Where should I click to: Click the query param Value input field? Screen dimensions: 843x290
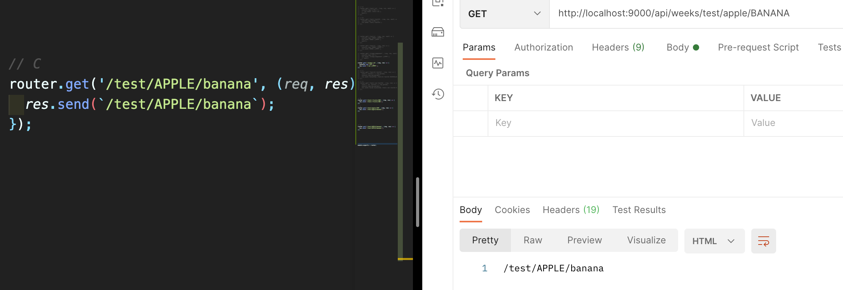click(793, 123)
